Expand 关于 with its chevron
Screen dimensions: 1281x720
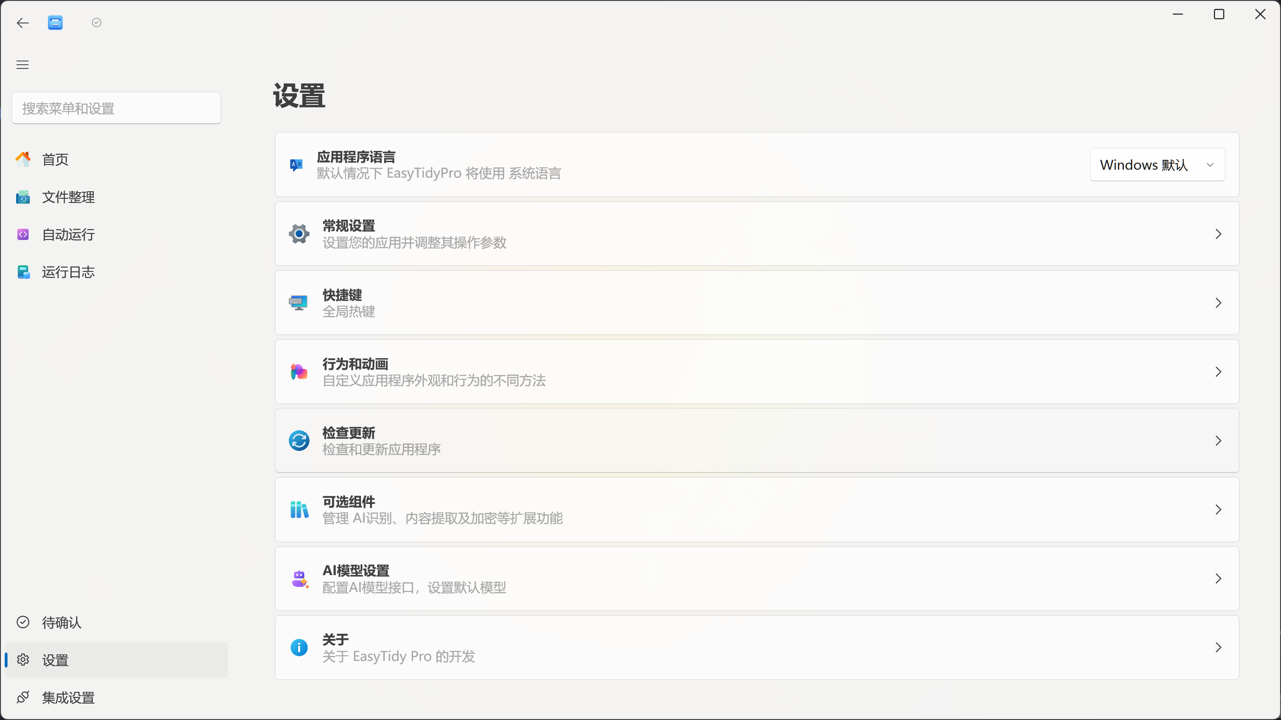[1218, 647]
